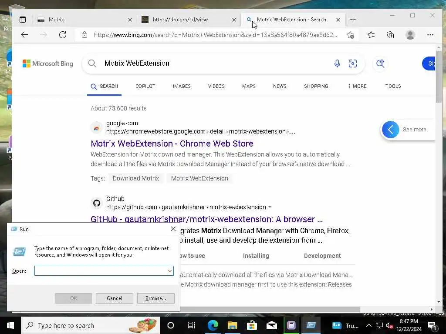Viewport: 446px width, 334px height.
Task: Open the taskbar clock showing 8:47 PM
Action: (x=409, y=325)
